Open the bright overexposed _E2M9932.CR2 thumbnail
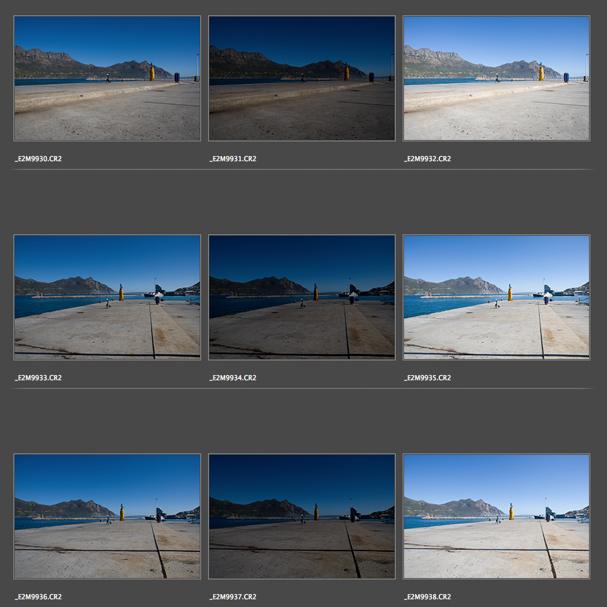Screen dimensions: 607x607 pos(497,78)
